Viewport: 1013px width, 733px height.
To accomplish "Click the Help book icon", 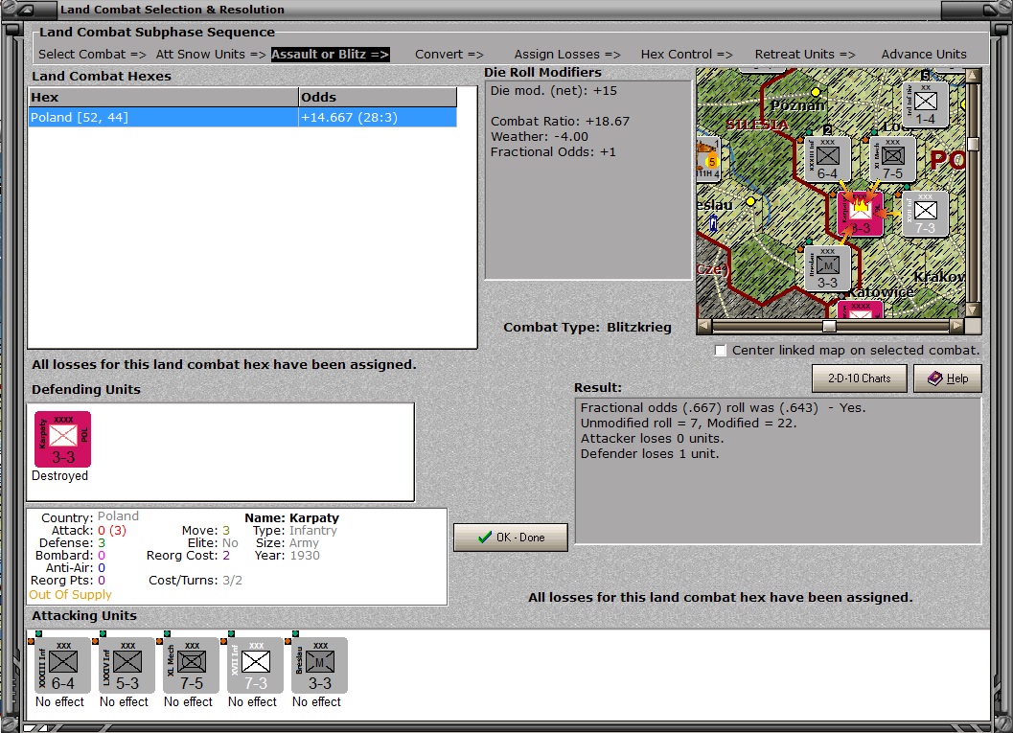I will pos(934,378).
